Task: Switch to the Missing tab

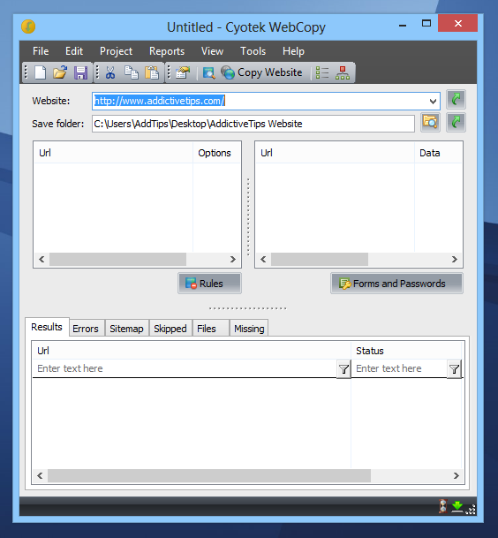Action: [x=249, y=329]
